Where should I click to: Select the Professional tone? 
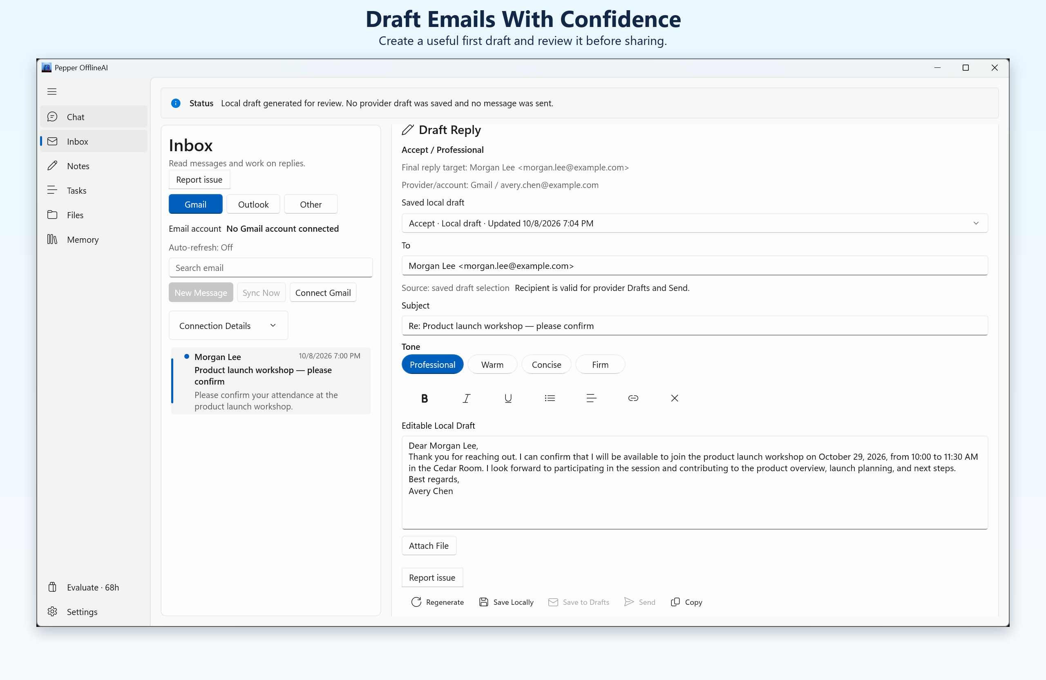pos(432,365)
